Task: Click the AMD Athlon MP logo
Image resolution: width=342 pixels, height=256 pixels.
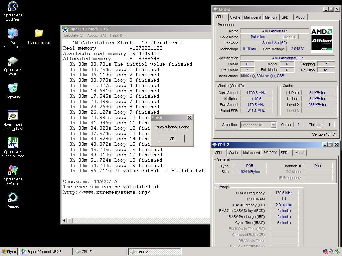Action: click(x=322, y=40)
